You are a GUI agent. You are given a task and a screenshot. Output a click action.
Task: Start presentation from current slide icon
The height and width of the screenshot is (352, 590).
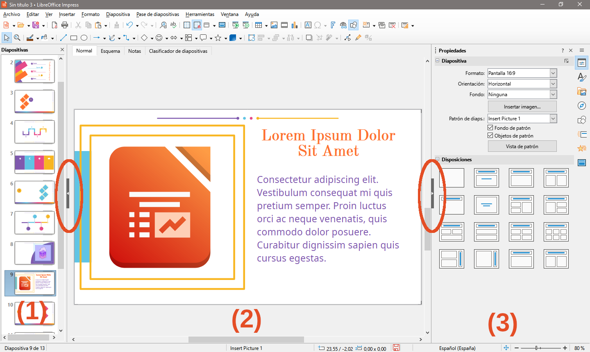coord(246,25)
